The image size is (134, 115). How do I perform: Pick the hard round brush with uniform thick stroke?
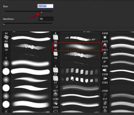26,72
